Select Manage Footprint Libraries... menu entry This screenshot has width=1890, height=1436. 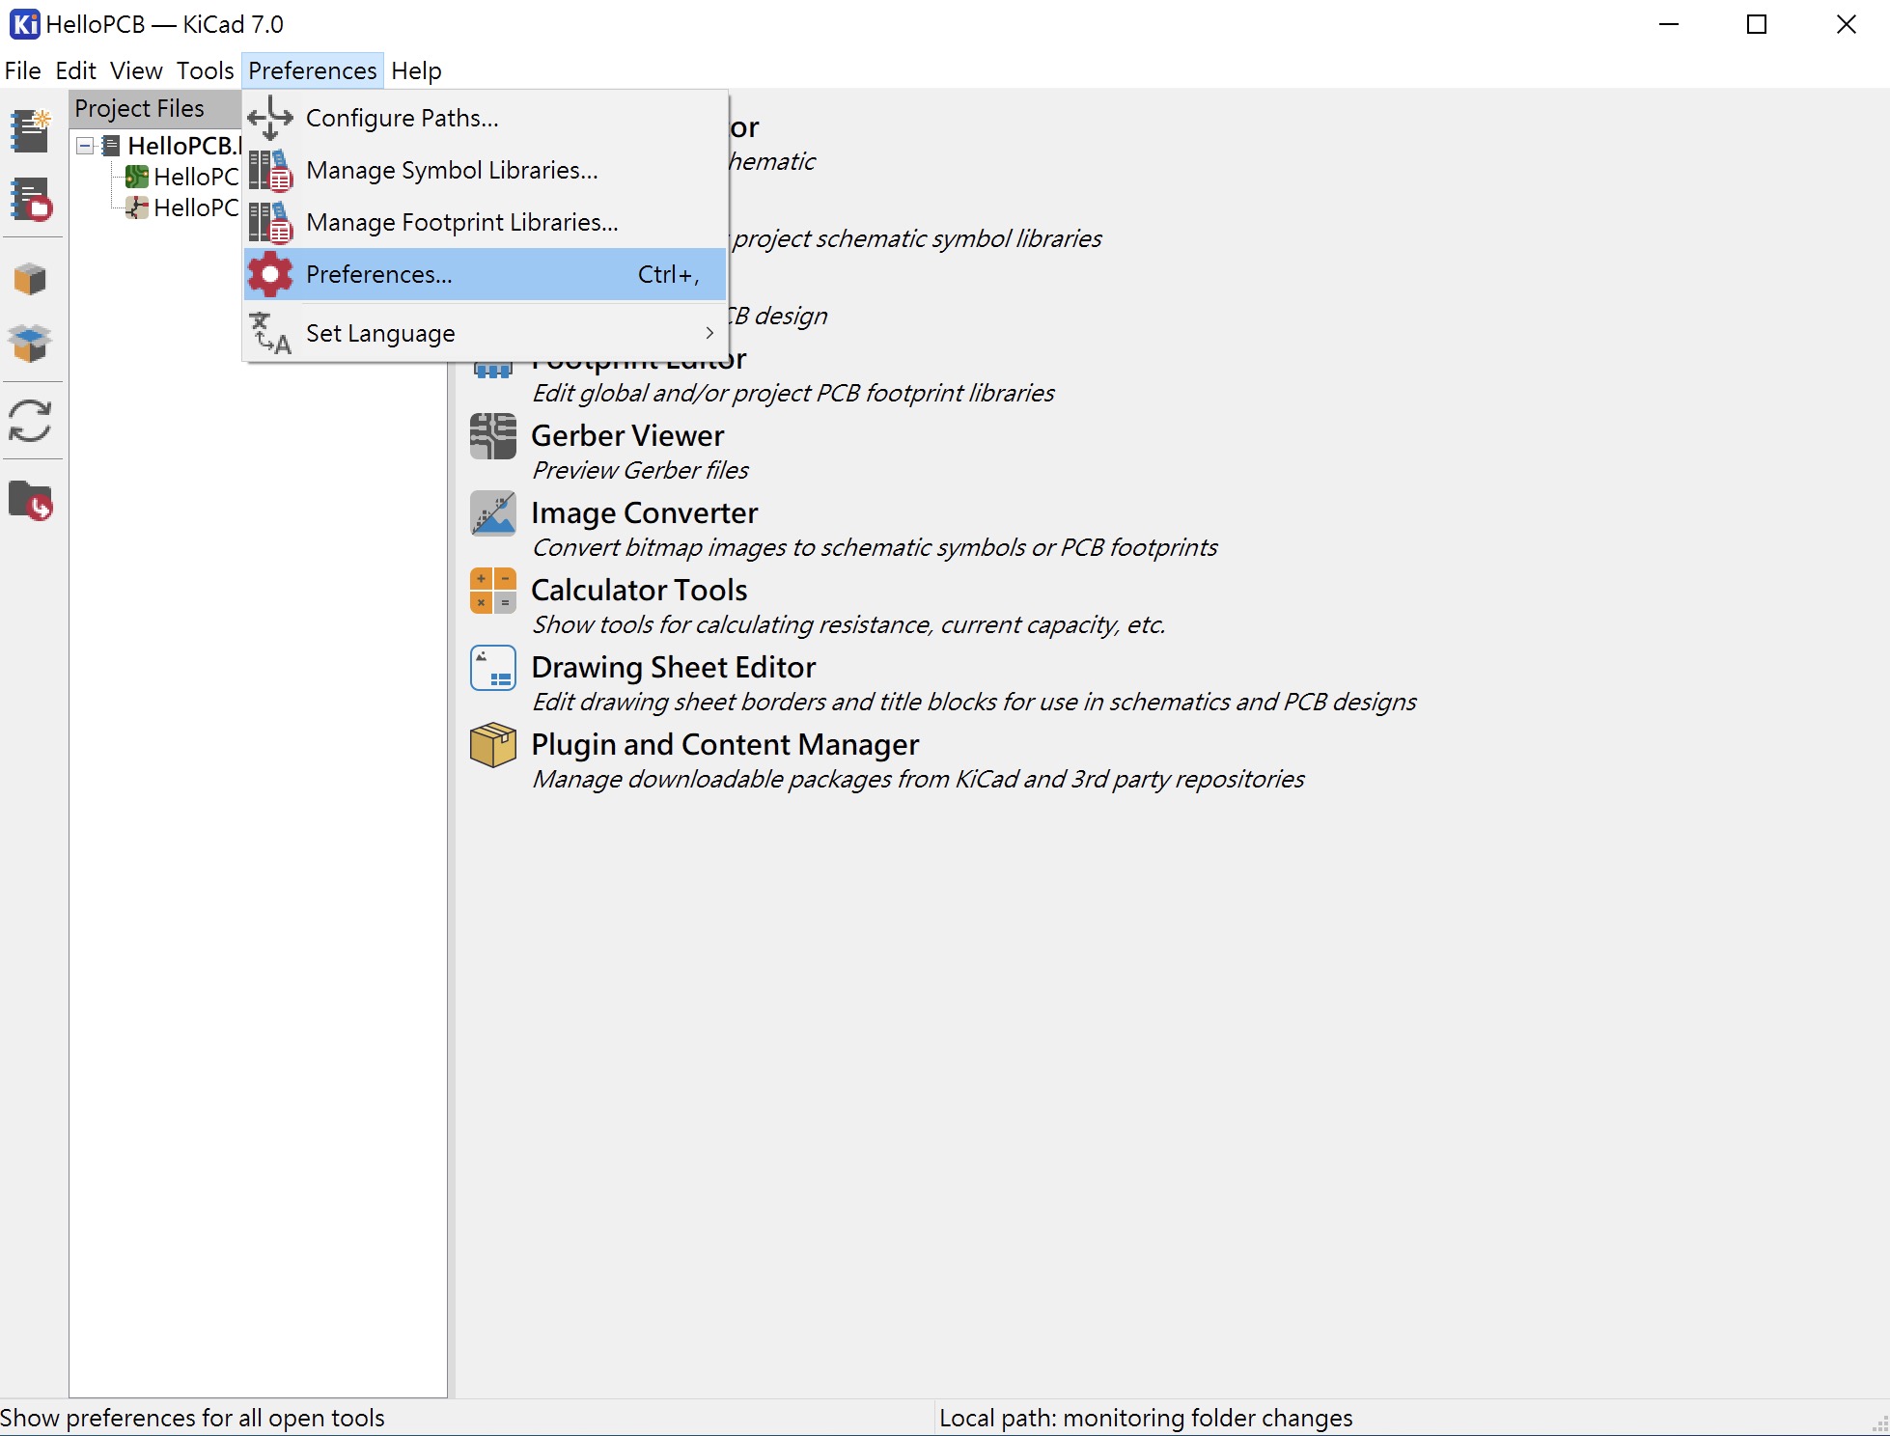(486, 222)
